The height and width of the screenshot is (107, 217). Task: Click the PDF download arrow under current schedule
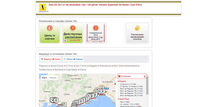click(65, 41)
